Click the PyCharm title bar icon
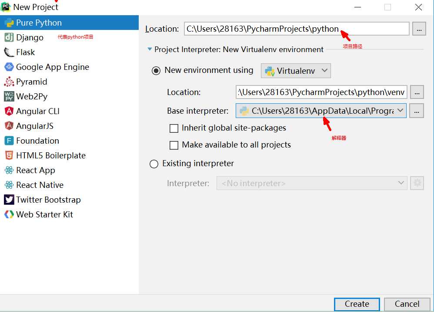434x315 pixels. point(6,7)
